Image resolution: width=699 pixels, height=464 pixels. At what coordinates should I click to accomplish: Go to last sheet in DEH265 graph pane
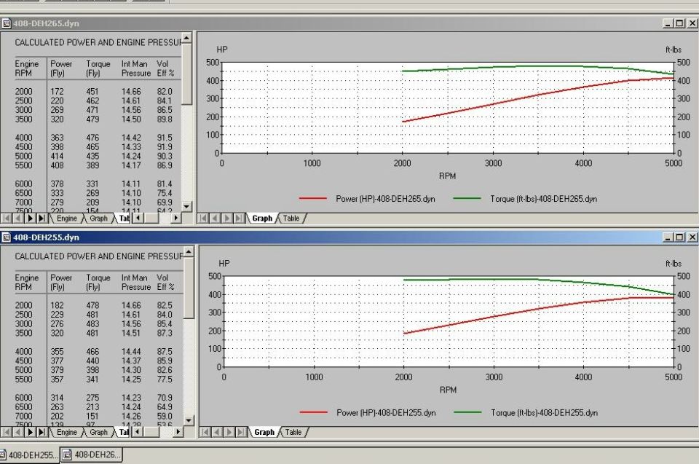click(x=239, y=219)
